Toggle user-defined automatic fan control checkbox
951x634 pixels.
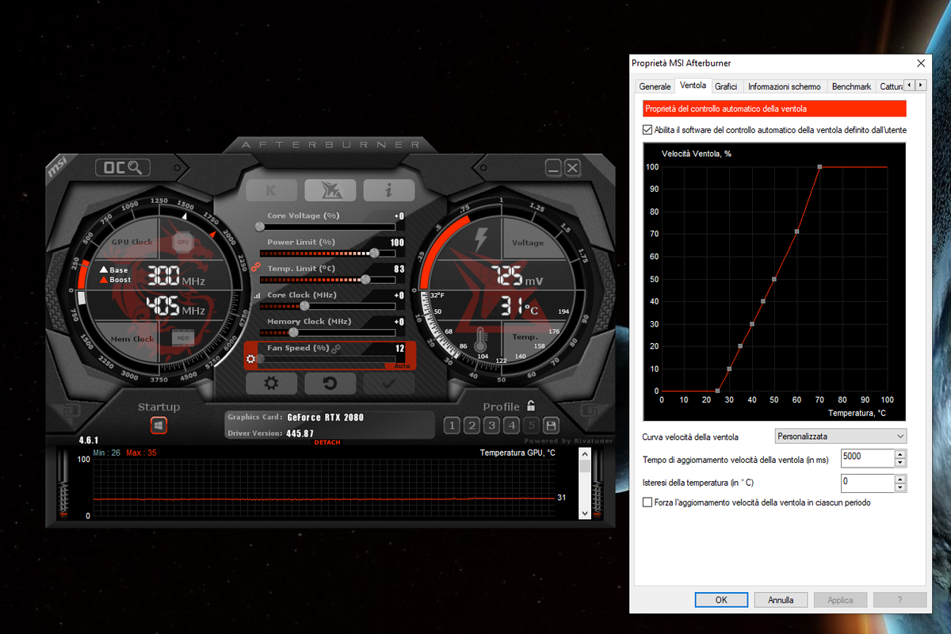pos(647,130)
